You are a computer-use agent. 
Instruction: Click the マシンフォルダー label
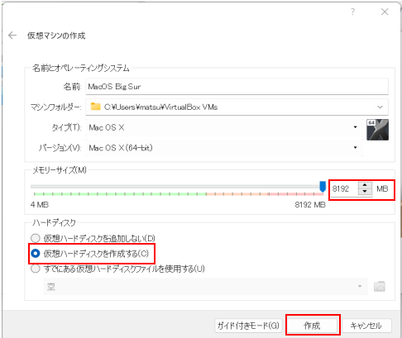click(x=56, y=107)
